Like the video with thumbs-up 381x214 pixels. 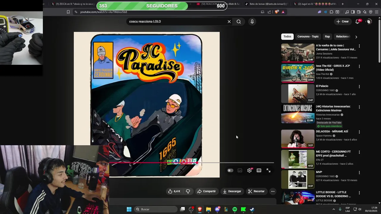174,191
